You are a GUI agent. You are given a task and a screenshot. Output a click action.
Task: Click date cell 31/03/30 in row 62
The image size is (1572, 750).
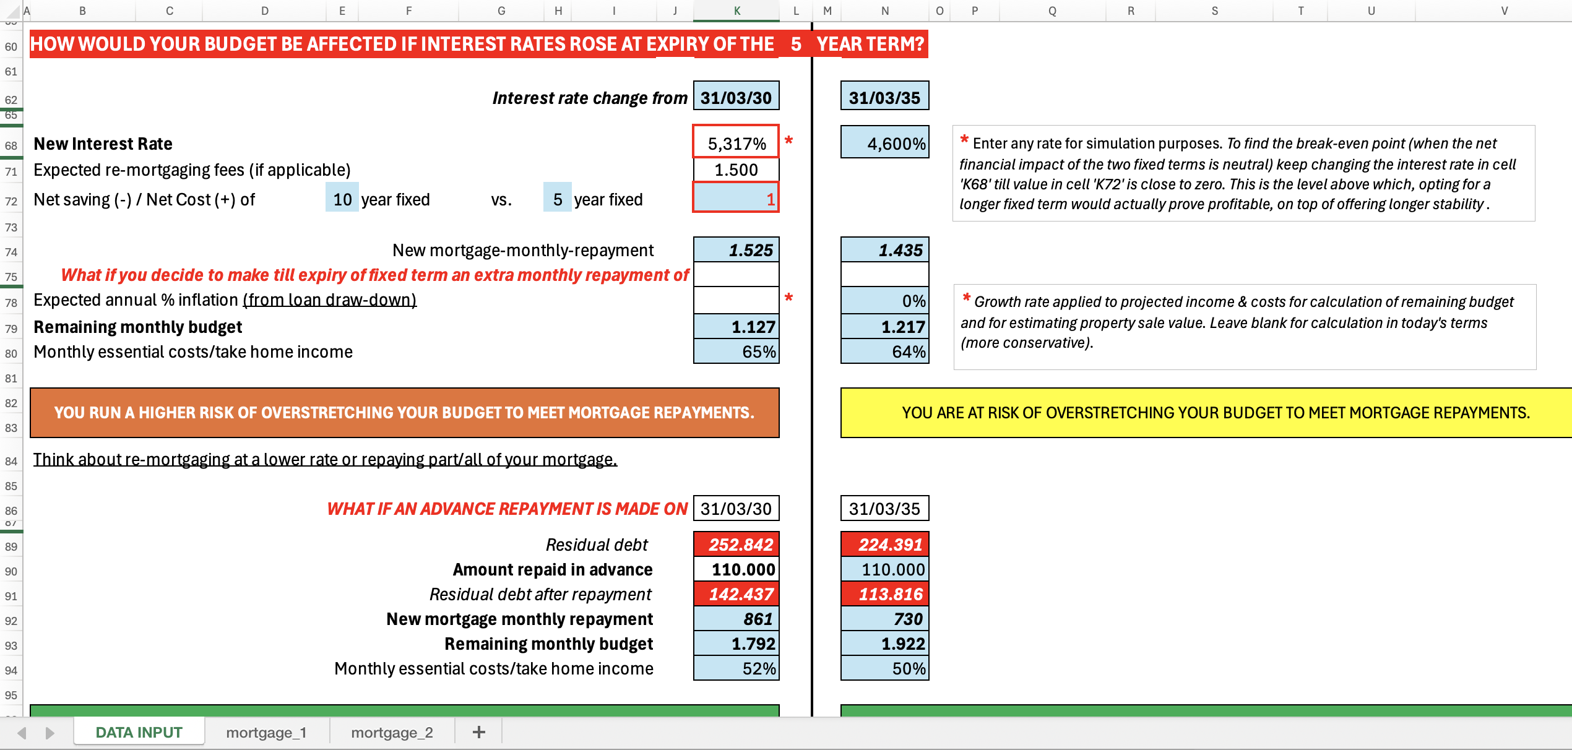736,97
